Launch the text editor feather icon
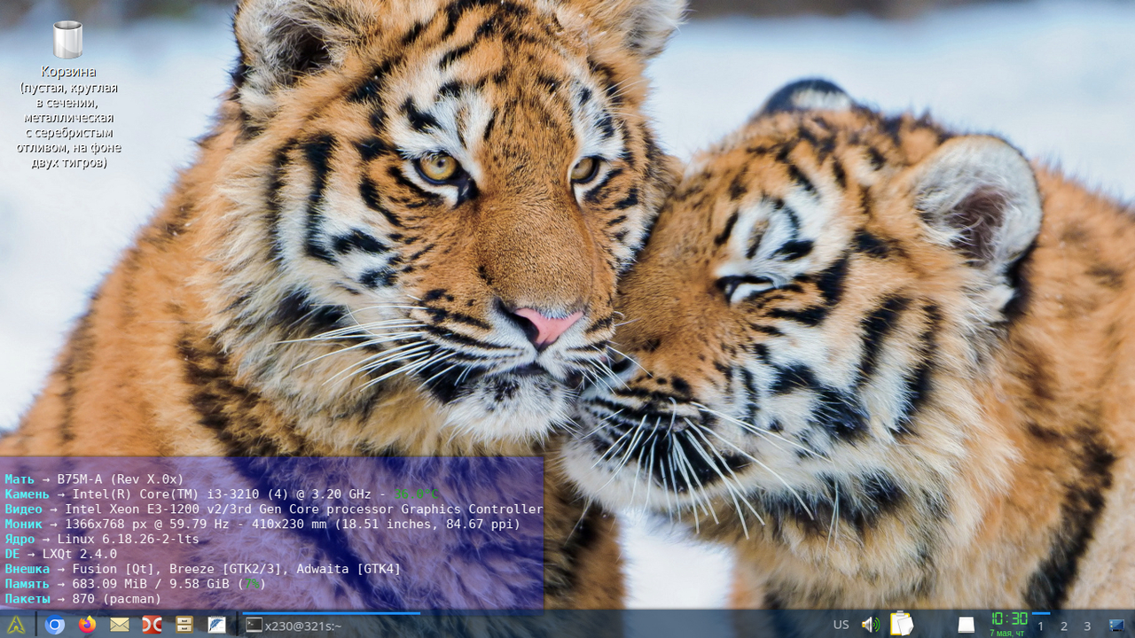Screen dimensions: 1135x638 click(216, 625)
